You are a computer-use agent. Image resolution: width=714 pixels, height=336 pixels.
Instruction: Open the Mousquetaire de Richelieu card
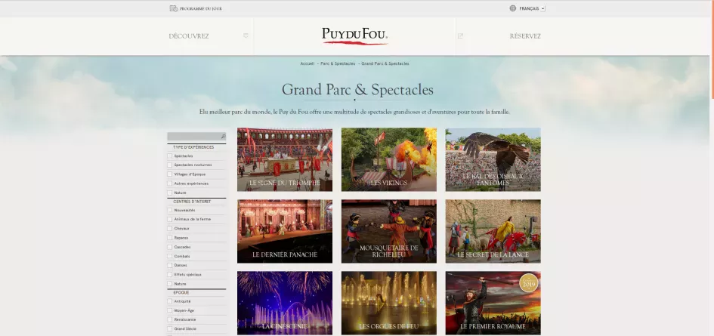pos(389,231)
